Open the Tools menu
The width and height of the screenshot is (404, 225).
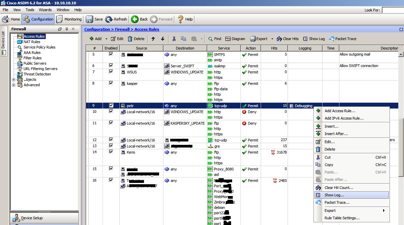point(30,10)
